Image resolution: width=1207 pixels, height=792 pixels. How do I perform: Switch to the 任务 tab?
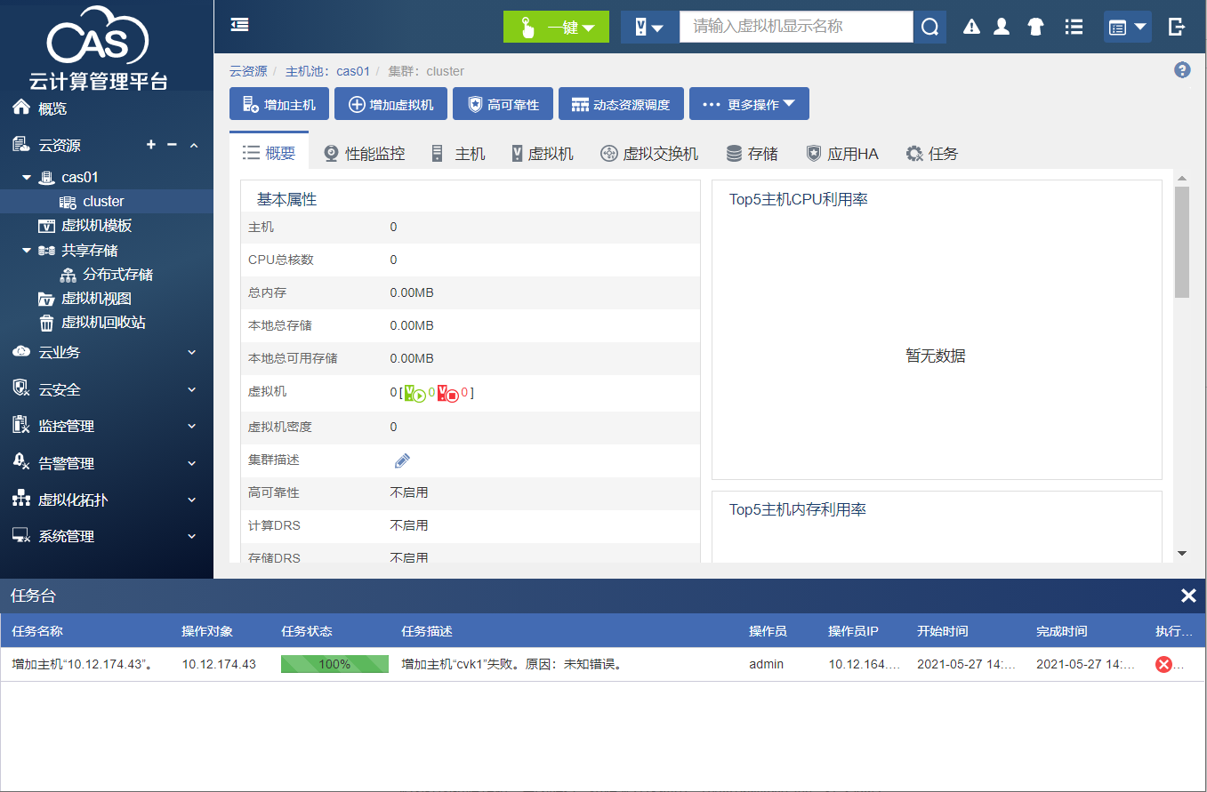pyautogui.click(x=931, y=154)
